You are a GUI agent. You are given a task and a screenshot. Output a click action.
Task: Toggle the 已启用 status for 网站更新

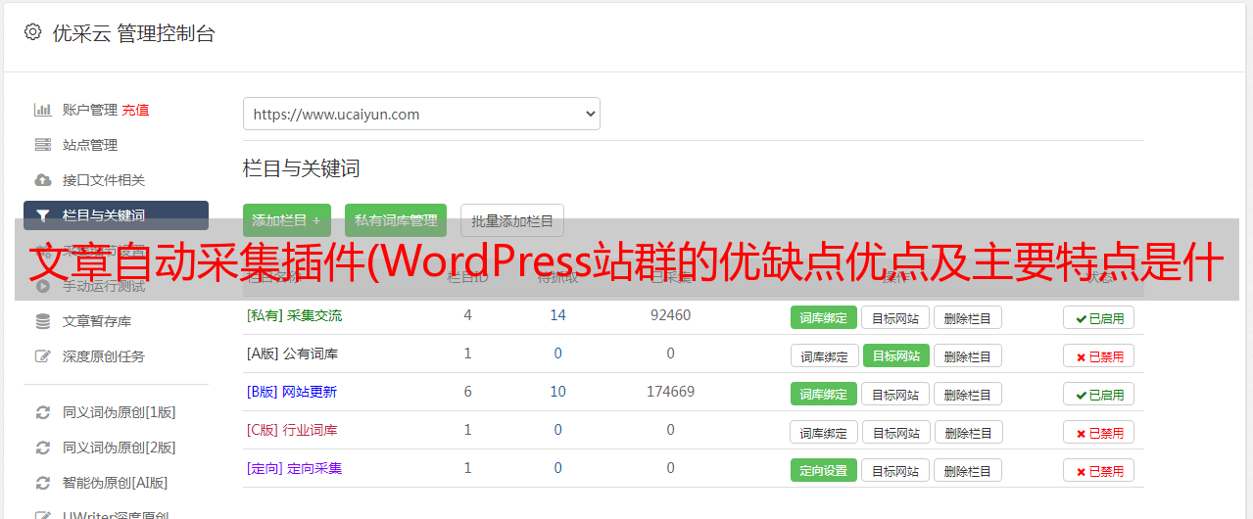[x=1098, y=395]
